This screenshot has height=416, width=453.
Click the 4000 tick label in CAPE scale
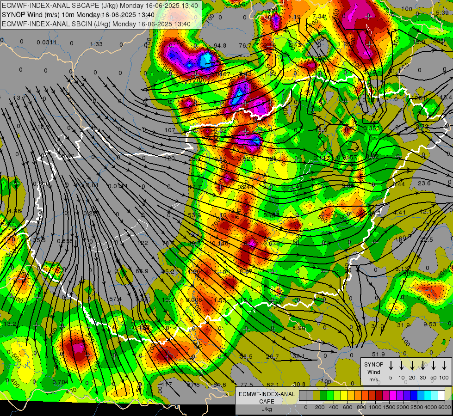coord(431,407)
